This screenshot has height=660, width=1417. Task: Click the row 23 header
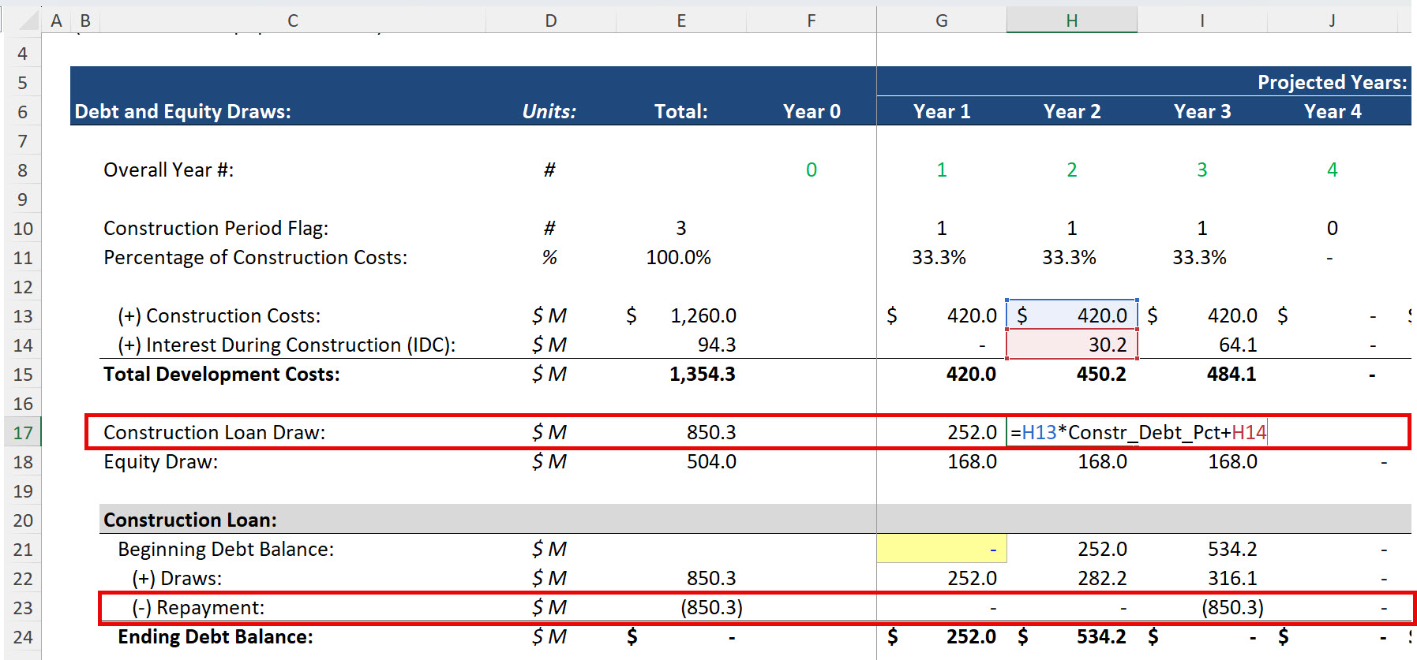tap(22, 608)
